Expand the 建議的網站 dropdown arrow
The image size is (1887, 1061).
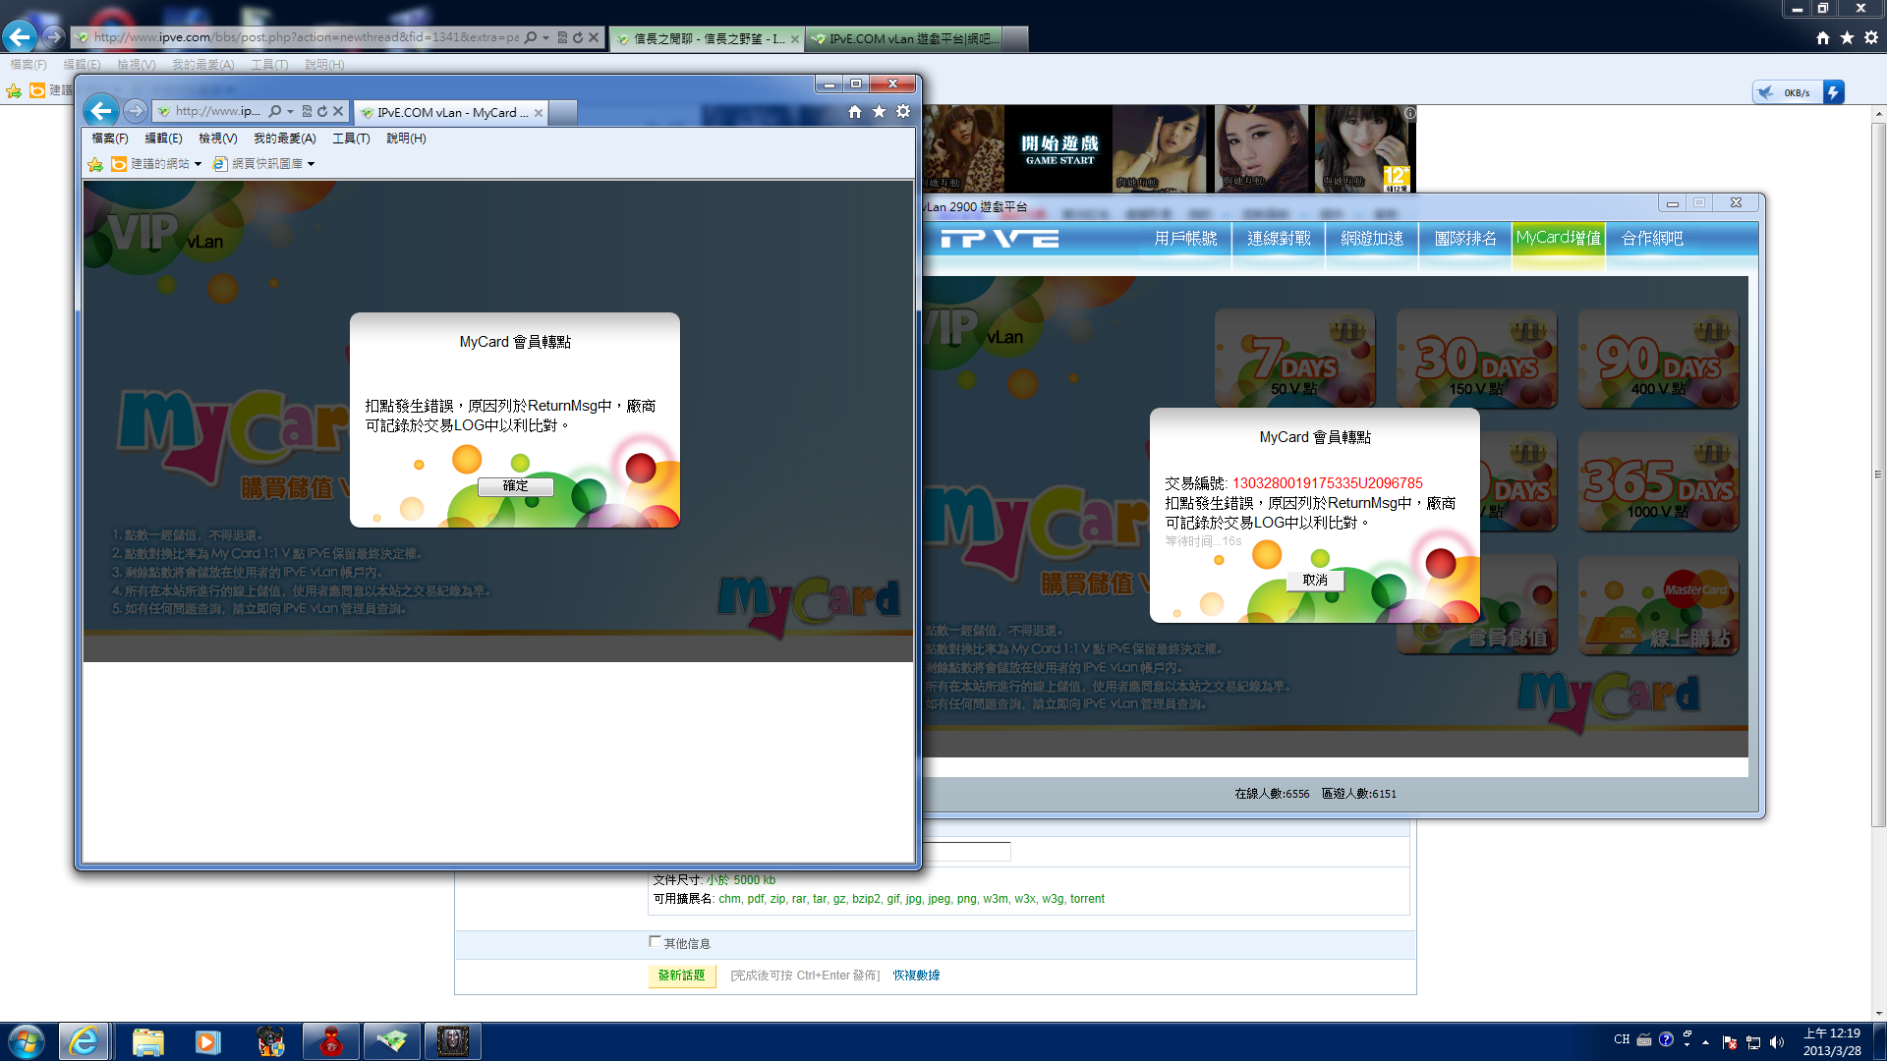coord(198,164)
